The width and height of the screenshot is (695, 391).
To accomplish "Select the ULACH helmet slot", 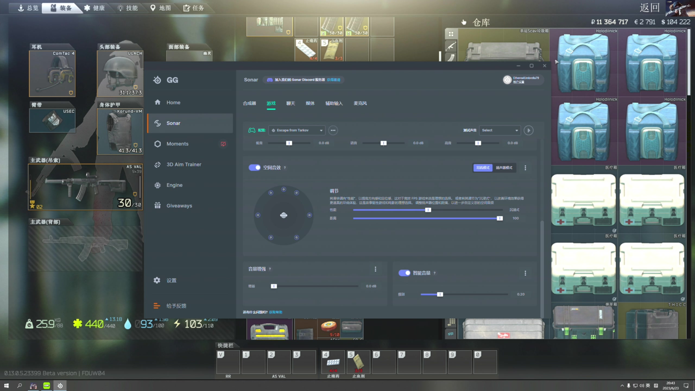I will (120, 74).
